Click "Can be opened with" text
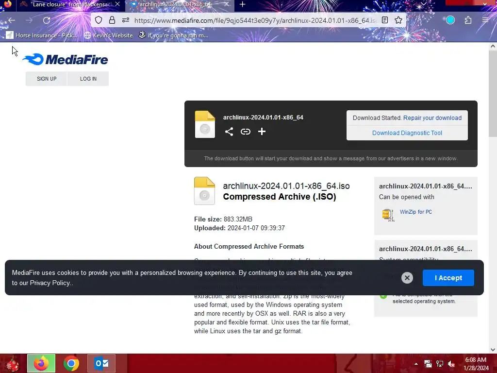This screenshot has height=373, width=497. [406, 197]
